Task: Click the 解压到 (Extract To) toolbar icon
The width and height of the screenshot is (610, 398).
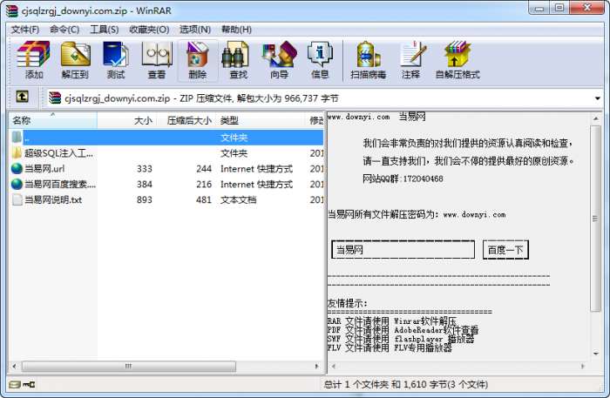Action: pyautogui.click(x=75, y=60)
